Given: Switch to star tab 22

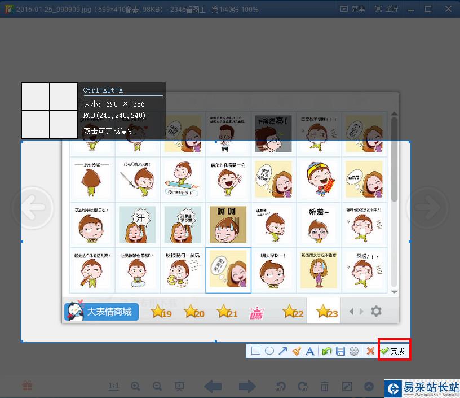Looking at the screenshot, I should pyautogui.click(x=293, y=312).
